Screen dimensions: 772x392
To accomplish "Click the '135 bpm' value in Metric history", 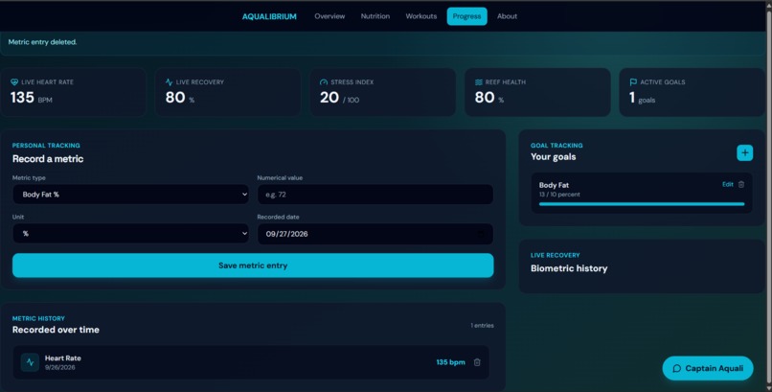I will point(450,362).
